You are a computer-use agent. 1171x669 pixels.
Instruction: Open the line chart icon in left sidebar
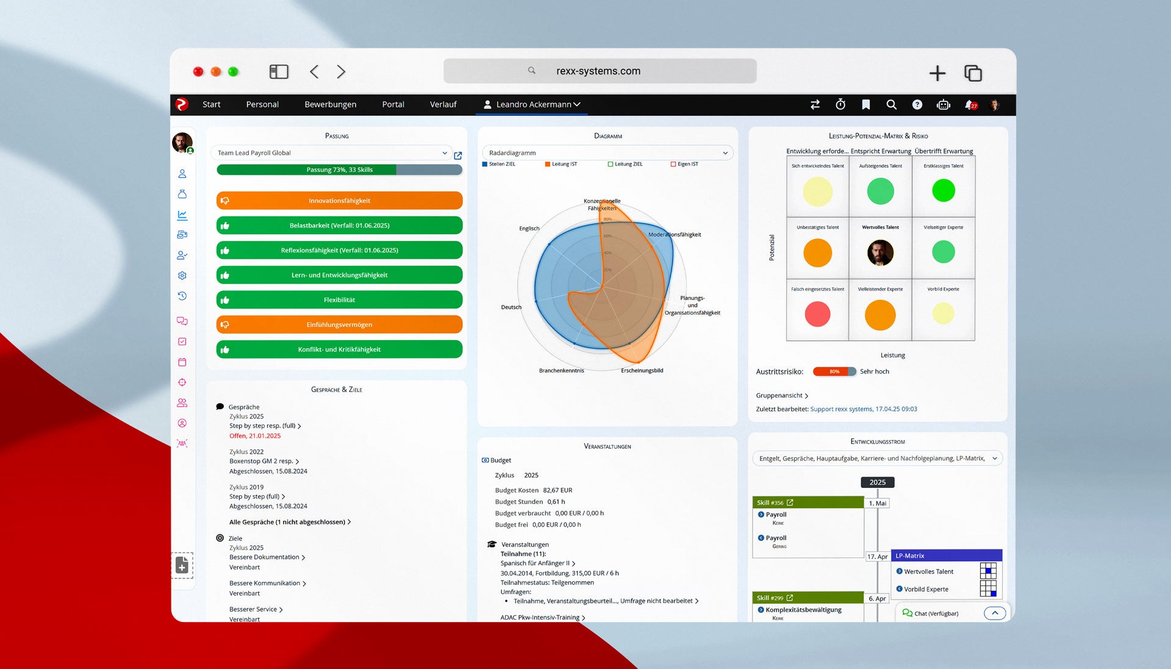tap(182, 215)
